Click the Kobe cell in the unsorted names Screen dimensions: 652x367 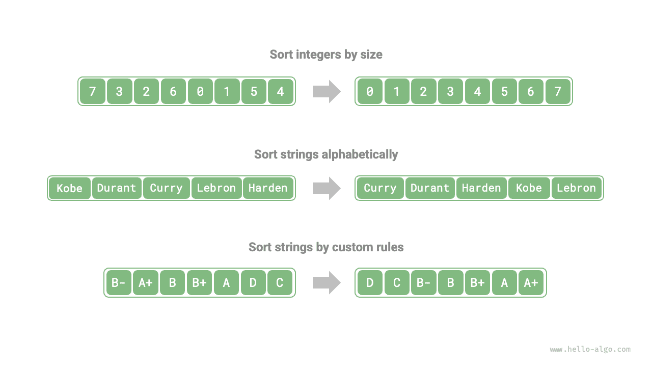point(70,188)
